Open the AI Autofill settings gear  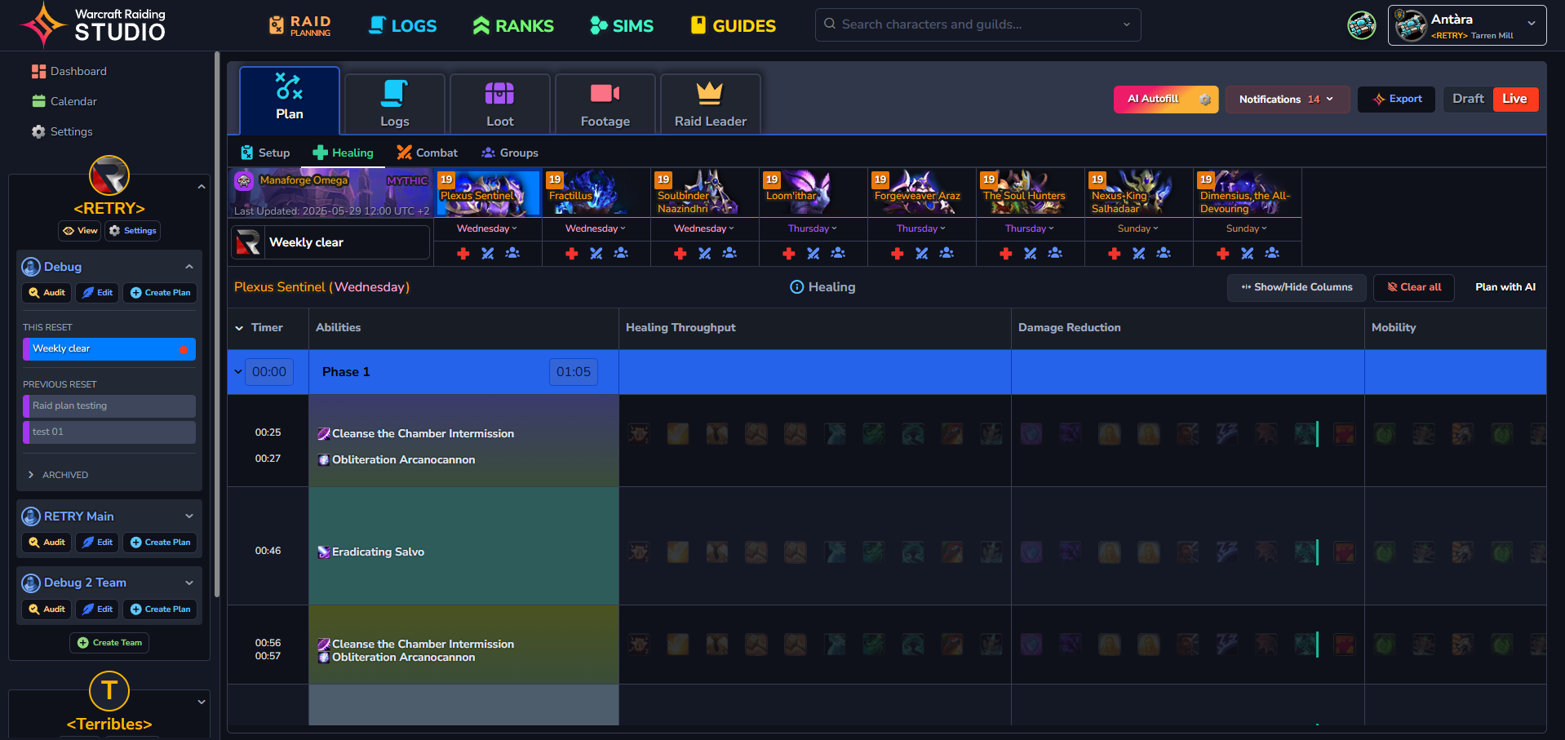tap(1205, 100)
